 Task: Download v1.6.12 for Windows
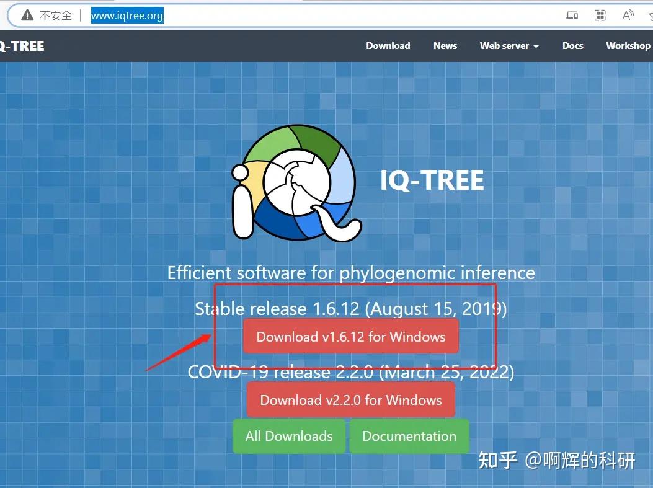350,337
